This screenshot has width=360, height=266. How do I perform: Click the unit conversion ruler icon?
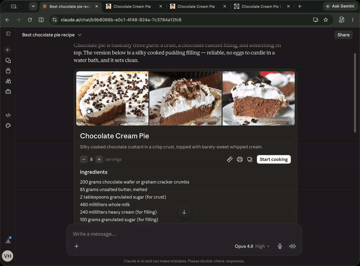[230, 159]
